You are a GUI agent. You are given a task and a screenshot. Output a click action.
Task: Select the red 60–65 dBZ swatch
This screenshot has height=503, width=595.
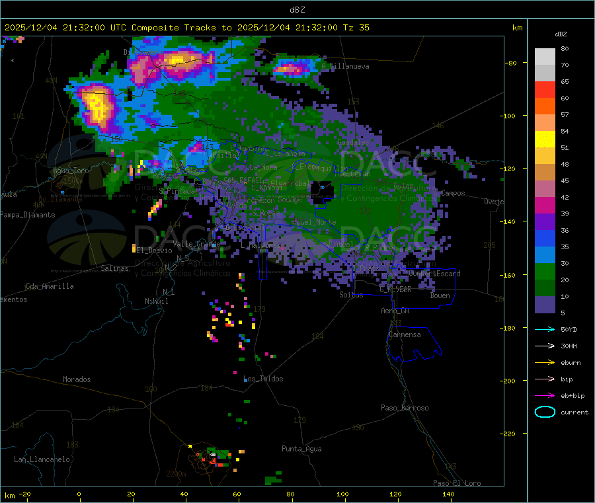(545, 90)
